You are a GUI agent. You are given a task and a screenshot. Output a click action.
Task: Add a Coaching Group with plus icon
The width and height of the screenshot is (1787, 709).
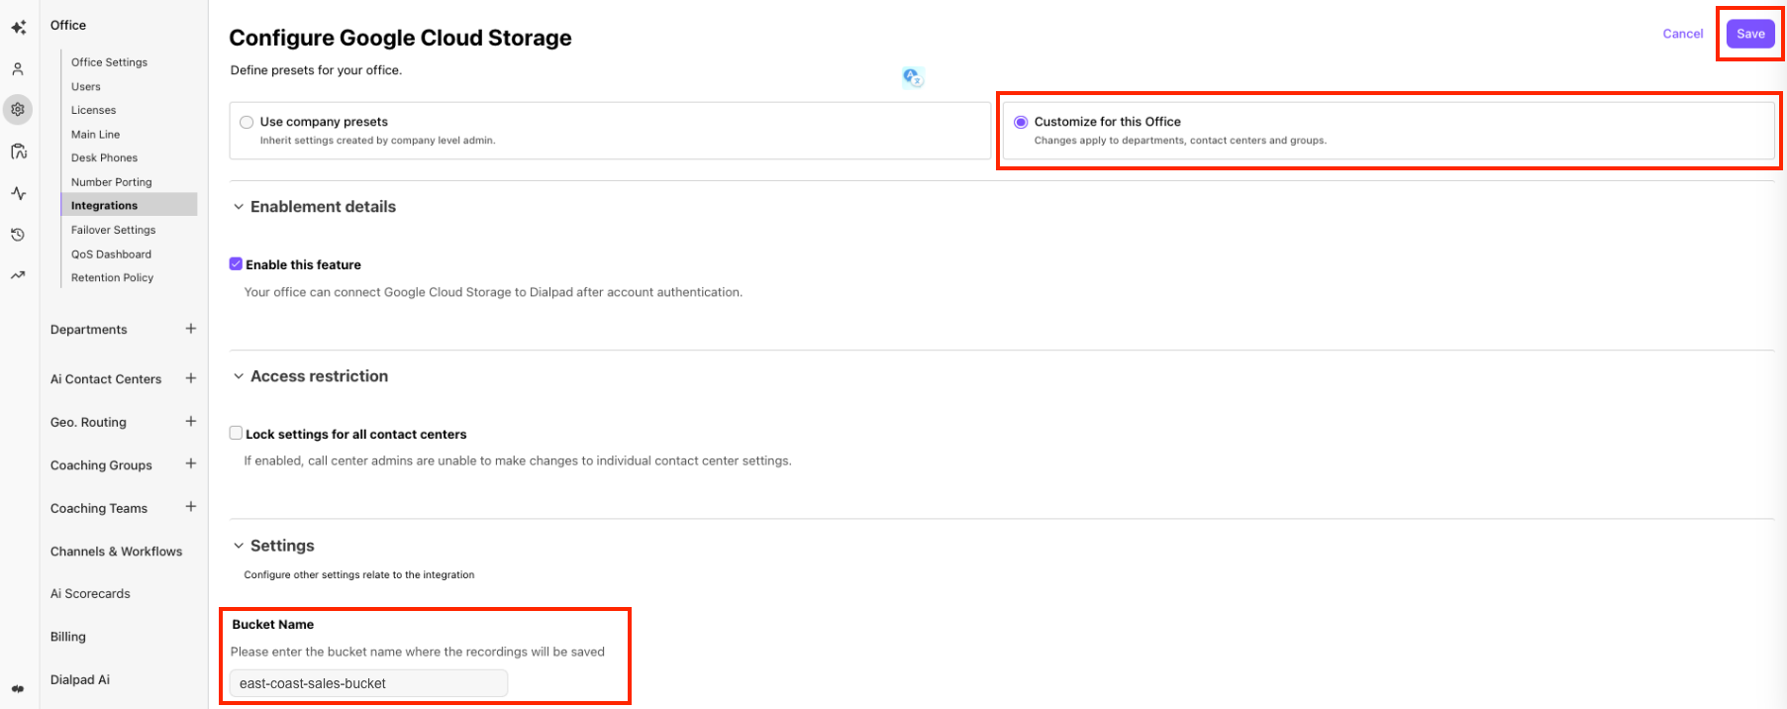(x=191, y=463)
